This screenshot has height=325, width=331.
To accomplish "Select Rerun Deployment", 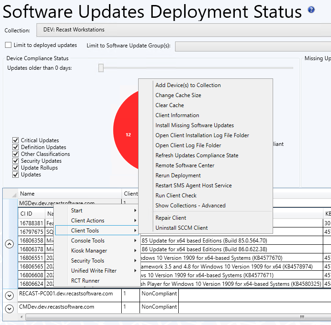I will click(x=206, y=175).
